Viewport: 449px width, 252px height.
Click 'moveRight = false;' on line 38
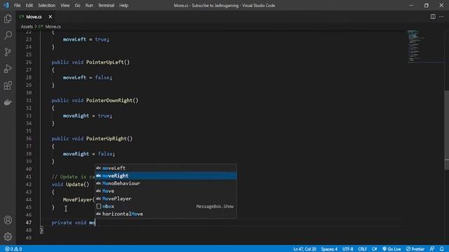(x=89, y=154)
